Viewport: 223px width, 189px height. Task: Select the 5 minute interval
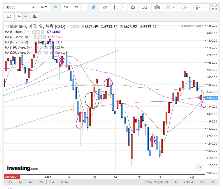[x=33, y=7]
